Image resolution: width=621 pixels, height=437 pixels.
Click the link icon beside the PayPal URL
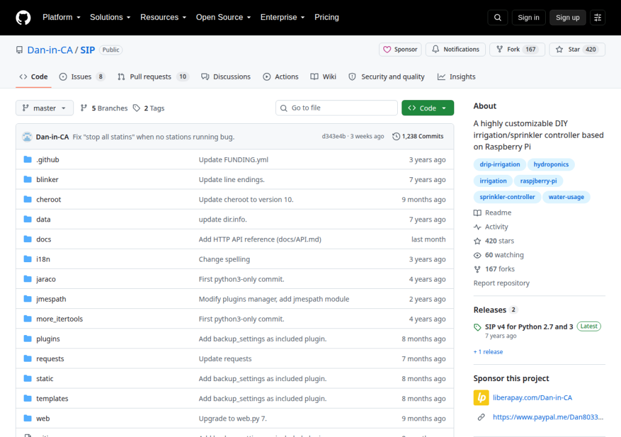pyautogui.click(x=481, y=417)
